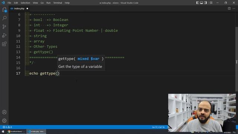Image resolution: width=238 pixels, height=134 pixels.
Task: Open the Extensions view
Action: click(4, 44)
